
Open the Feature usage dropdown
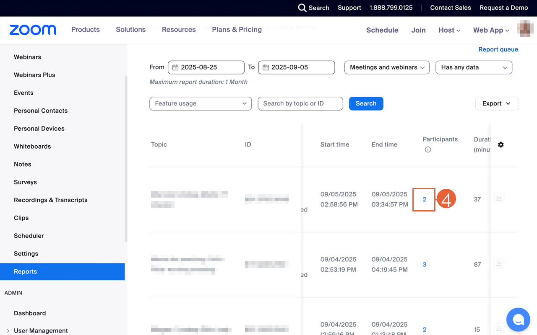click(201, 103)
